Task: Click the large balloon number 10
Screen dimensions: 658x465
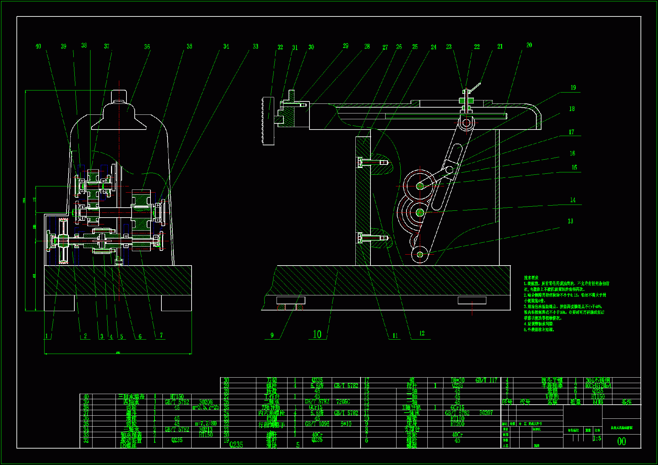Action: coord(317,334)
